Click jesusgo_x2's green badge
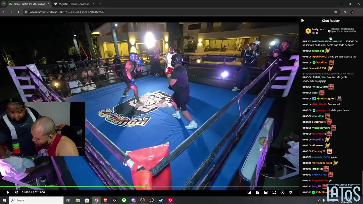Image resolution: width=363 pixels, height=204 pixels. [314, 110]
